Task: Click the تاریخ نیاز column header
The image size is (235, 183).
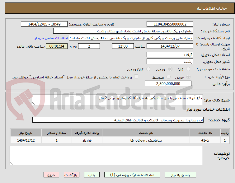Action: pyautogui.click(x=26, y=133)
